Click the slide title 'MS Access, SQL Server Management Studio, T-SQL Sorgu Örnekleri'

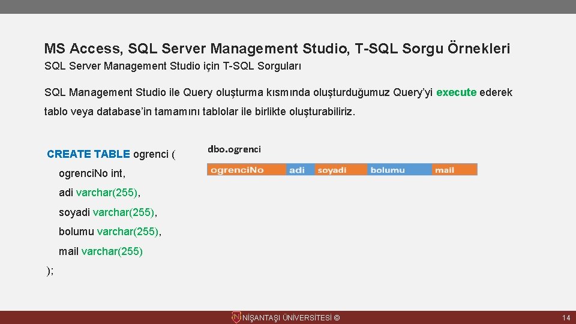(277, 49)
